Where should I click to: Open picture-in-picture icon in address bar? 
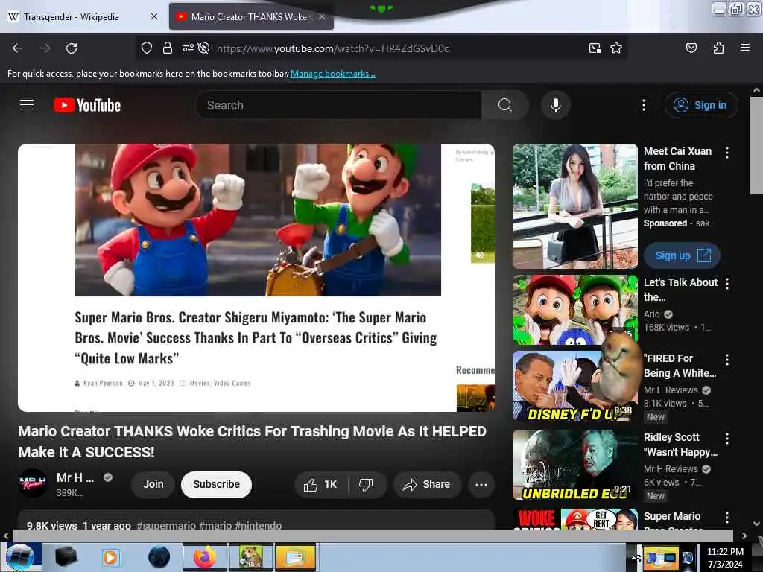595,48
